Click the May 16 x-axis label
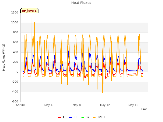The image size is (163, 122). coord(133,105)
